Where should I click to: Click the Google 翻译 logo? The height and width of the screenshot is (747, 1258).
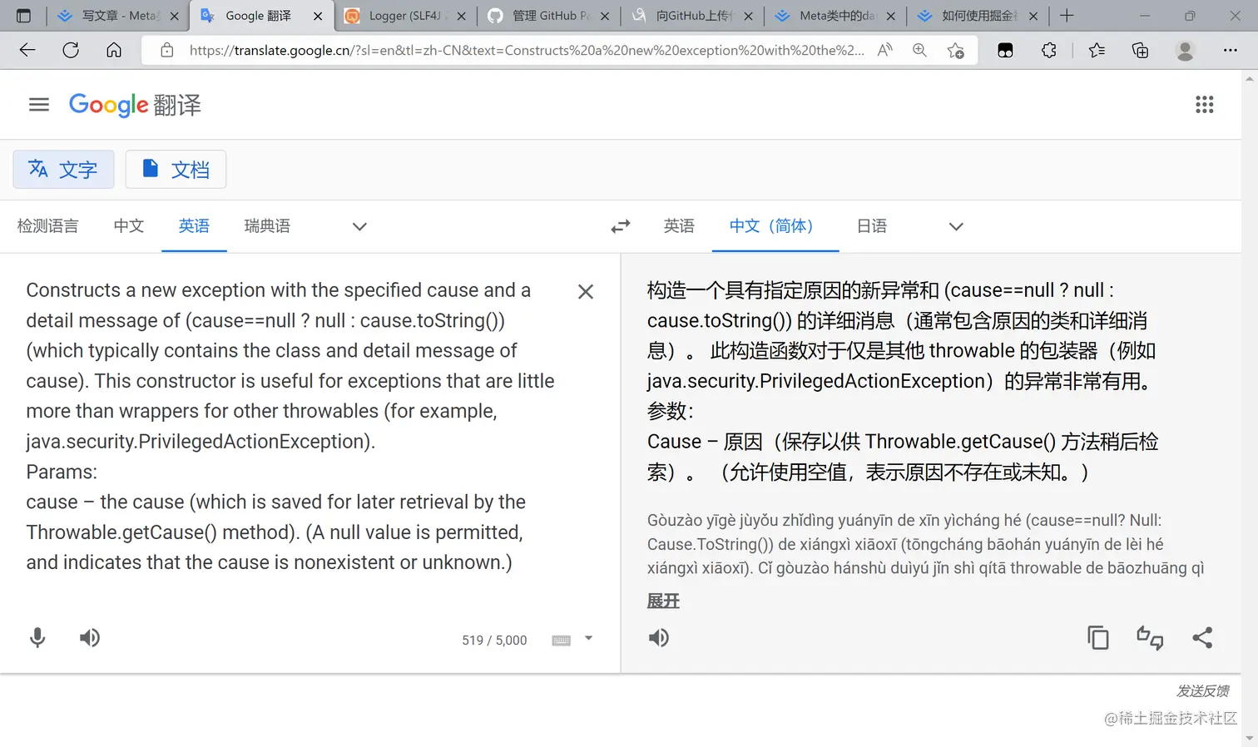[x=135, y=105]
